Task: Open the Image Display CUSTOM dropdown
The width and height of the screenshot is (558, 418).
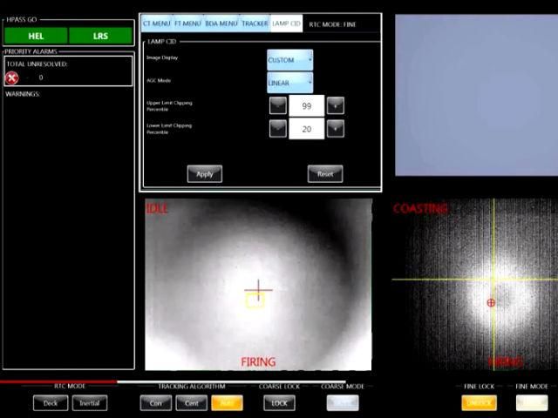Action: [289, 60]
